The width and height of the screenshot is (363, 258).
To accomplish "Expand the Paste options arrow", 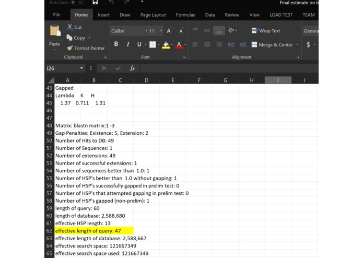I will click(55, 50).
